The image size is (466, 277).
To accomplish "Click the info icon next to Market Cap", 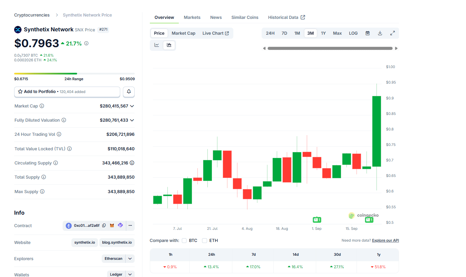I will (42, 106).
